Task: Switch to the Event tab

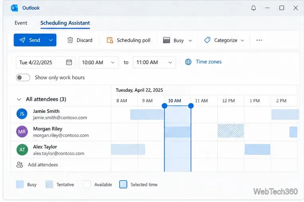Action: pos(21,23)
